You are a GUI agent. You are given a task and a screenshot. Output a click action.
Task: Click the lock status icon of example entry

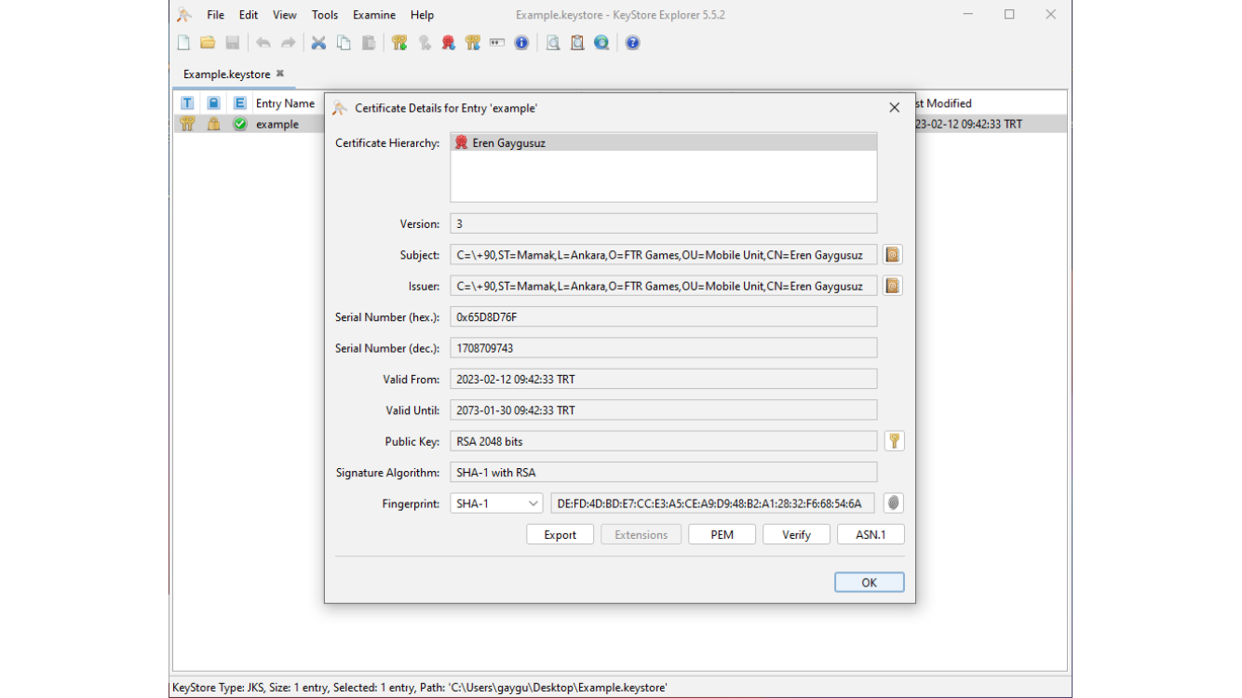213,124
